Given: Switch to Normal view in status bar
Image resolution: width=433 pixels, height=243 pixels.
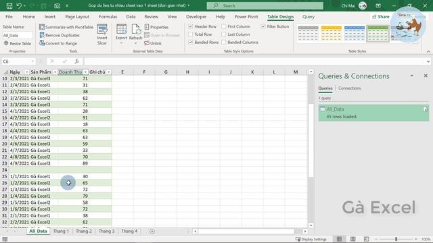Looking at the screenshot, I should (x=339, y=239).
